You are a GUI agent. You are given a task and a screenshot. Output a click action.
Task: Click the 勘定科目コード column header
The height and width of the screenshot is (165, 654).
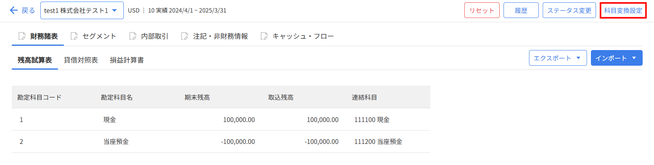coord(39,97)
